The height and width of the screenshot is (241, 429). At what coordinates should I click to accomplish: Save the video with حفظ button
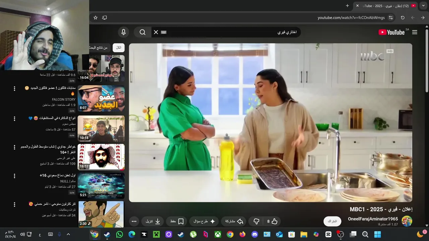[177, 221]
